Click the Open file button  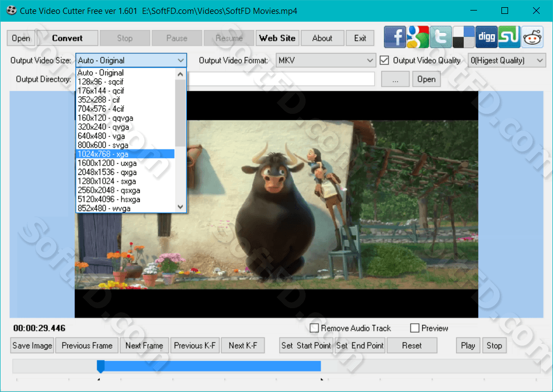(21, 38)
